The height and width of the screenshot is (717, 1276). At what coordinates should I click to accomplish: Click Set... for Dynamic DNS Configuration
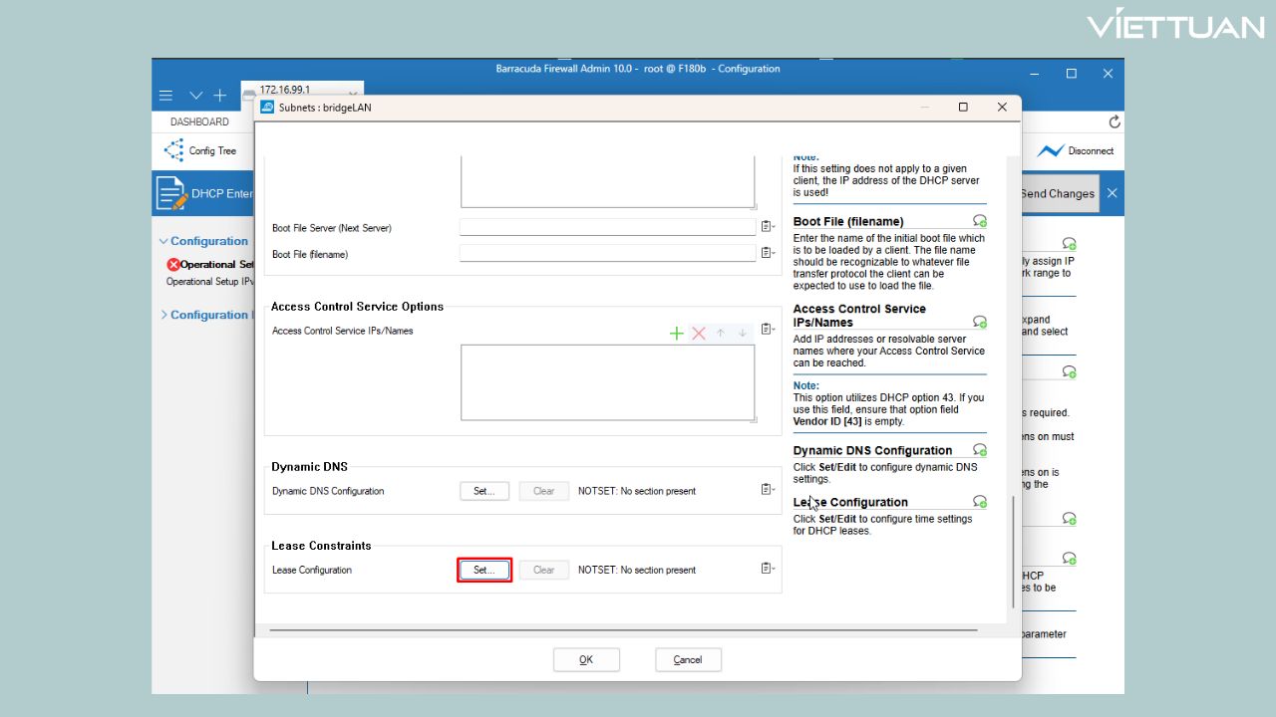coord(484,491)
